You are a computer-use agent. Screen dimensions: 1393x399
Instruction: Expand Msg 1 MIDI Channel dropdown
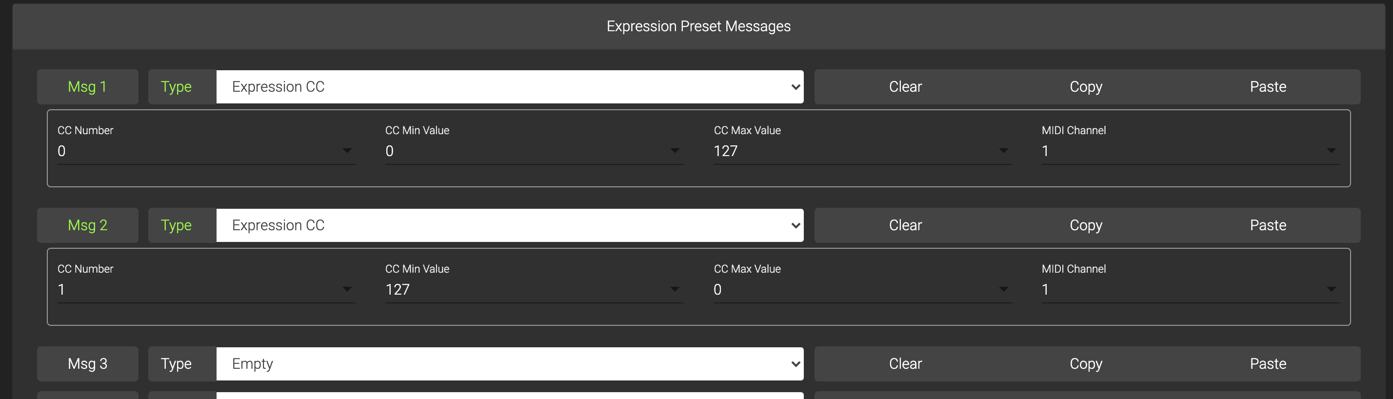[1190, 151]
